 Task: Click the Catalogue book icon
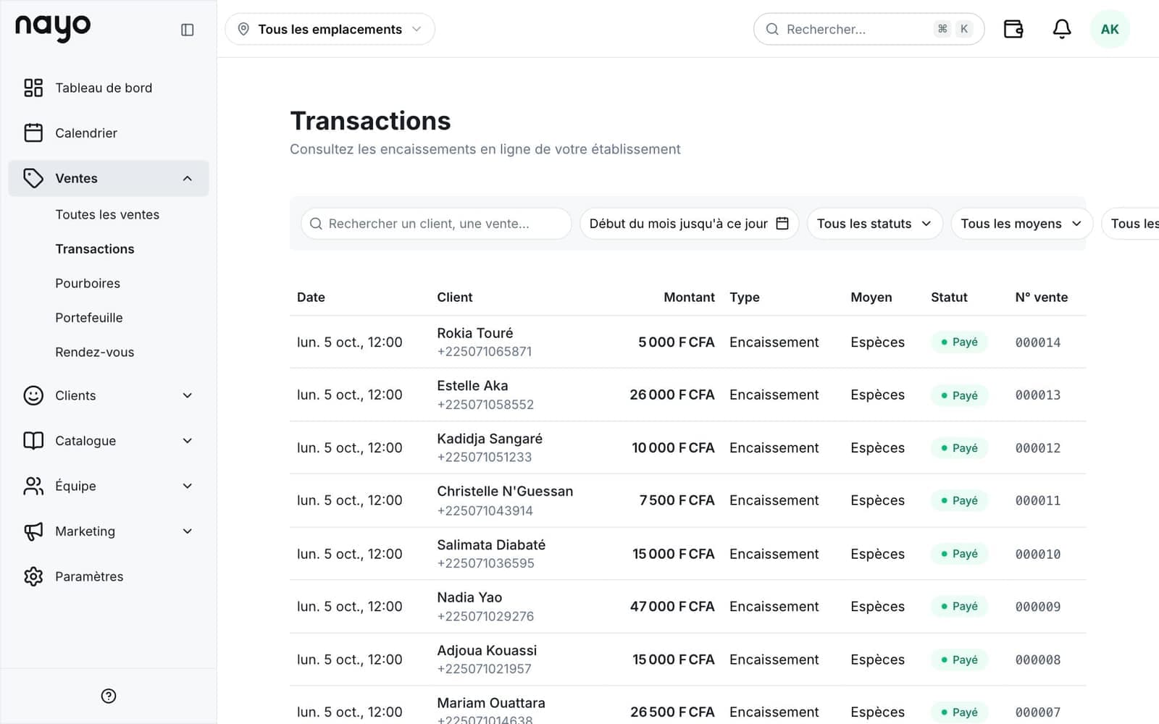tap(33, 440)
